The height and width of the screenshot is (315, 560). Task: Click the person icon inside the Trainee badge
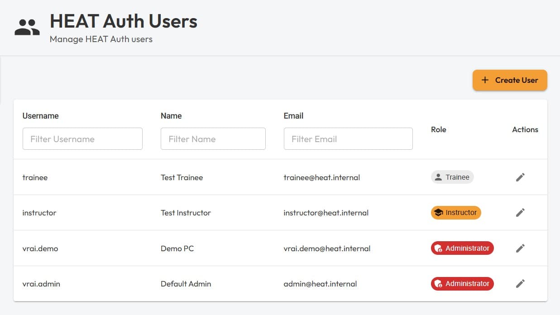(439, 177)
